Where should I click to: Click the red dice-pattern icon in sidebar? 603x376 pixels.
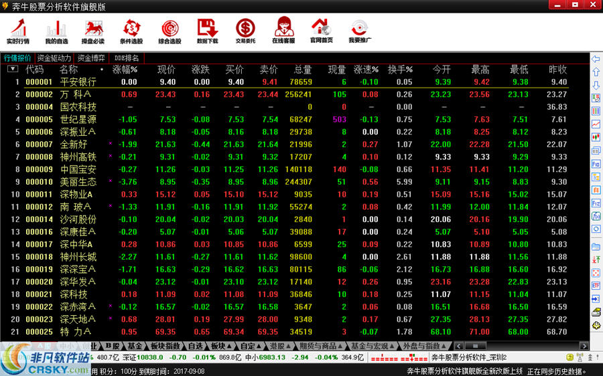(596, 273)
